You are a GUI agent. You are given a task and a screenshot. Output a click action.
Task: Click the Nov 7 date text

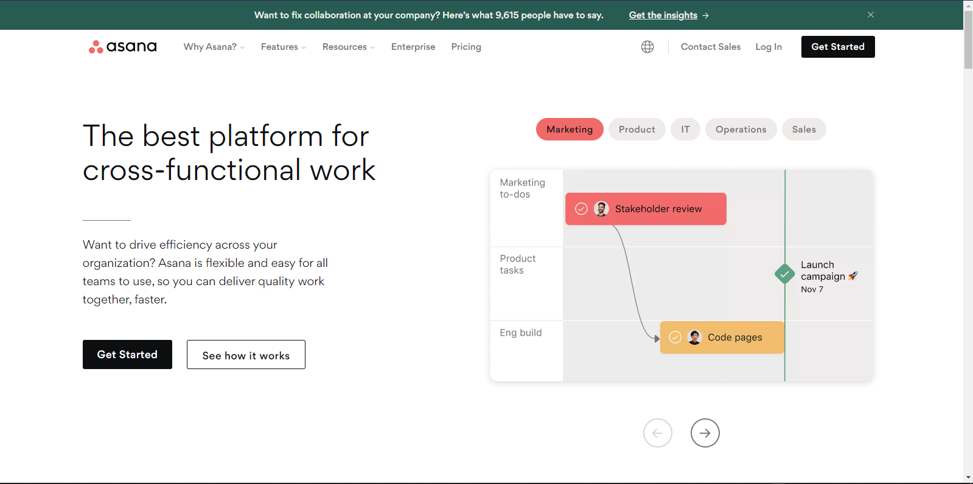812,289
